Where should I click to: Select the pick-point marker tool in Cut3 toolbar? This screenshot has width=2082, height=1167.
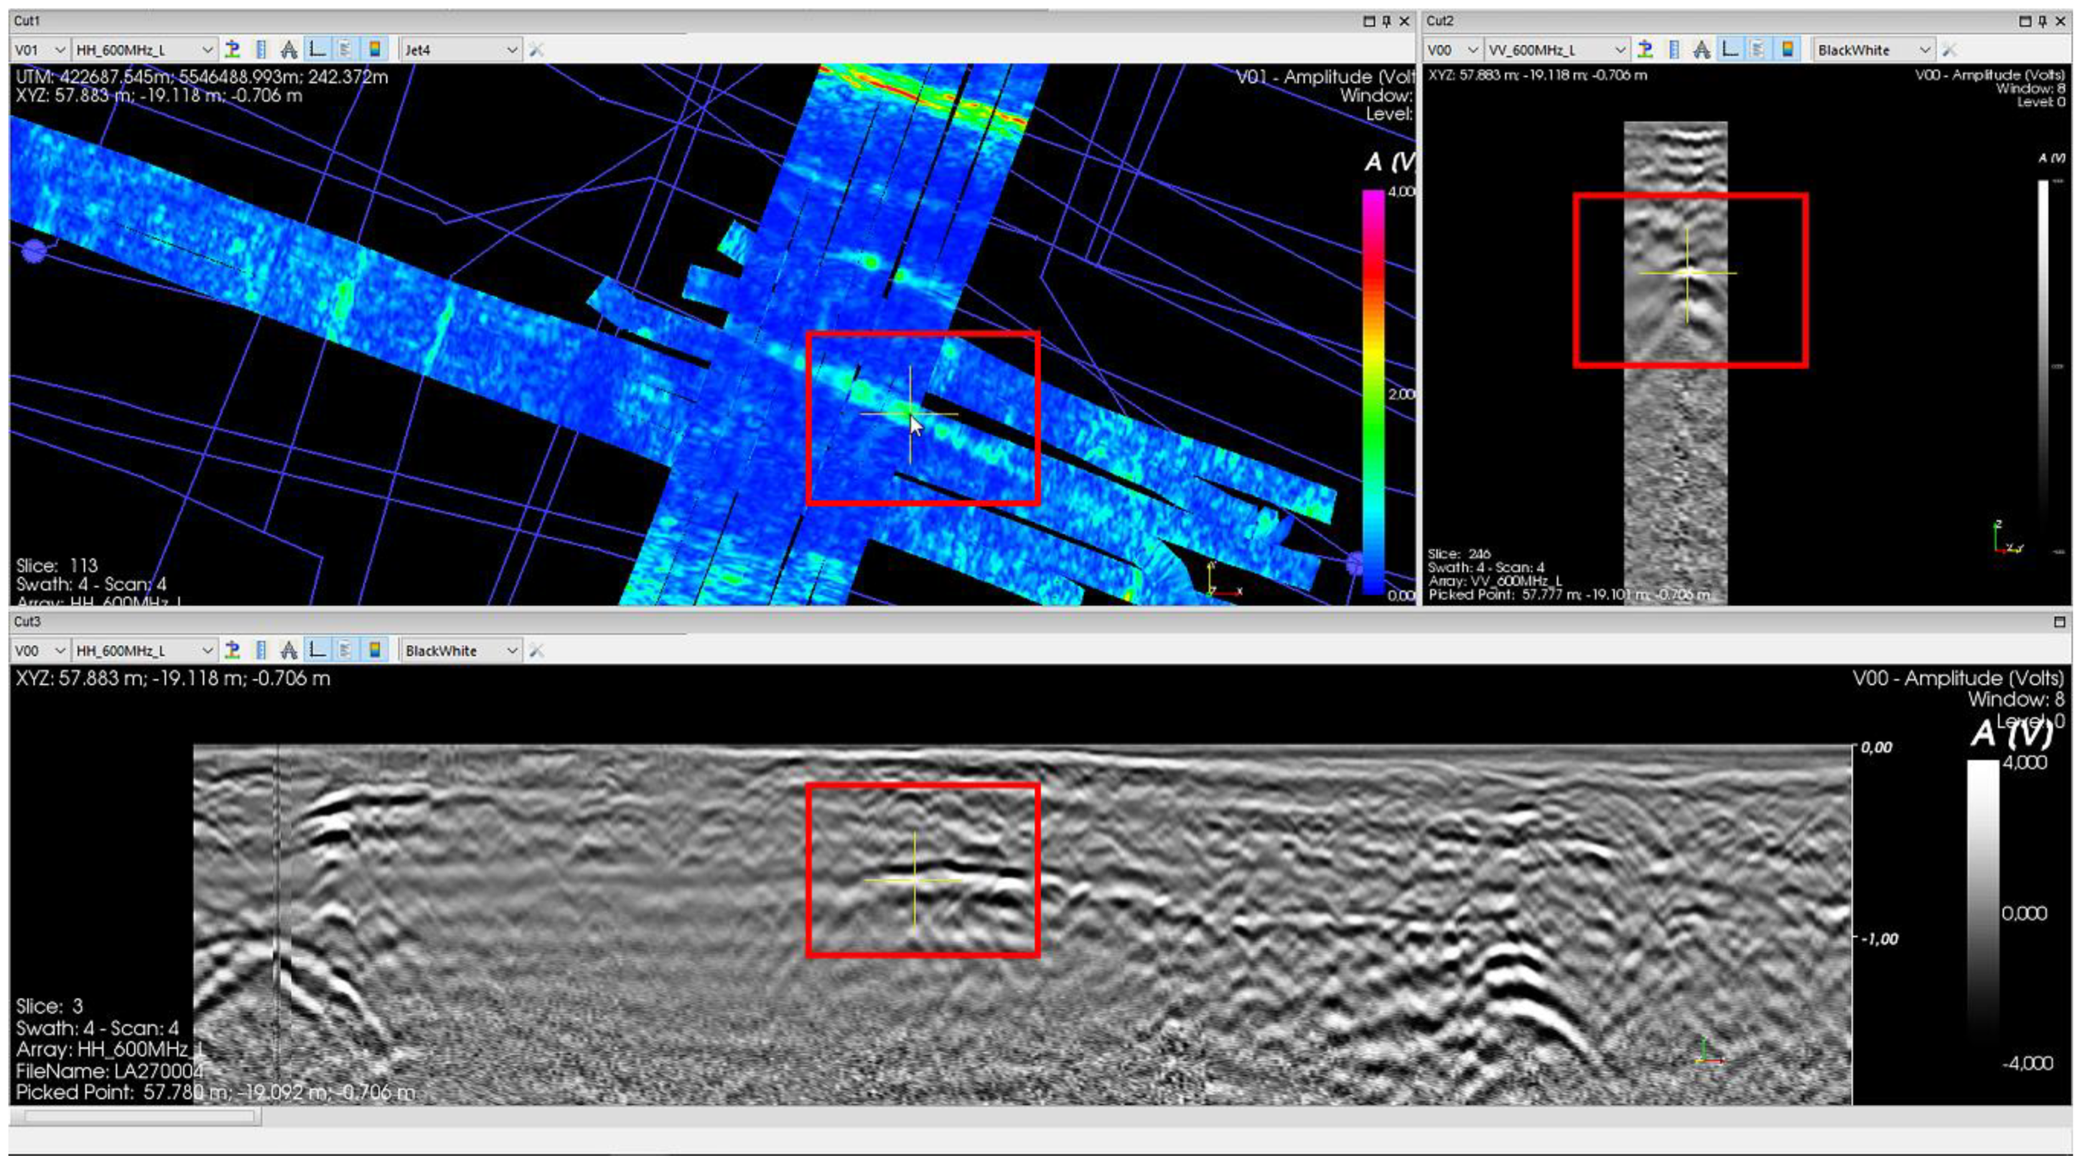tap(233, 650)
